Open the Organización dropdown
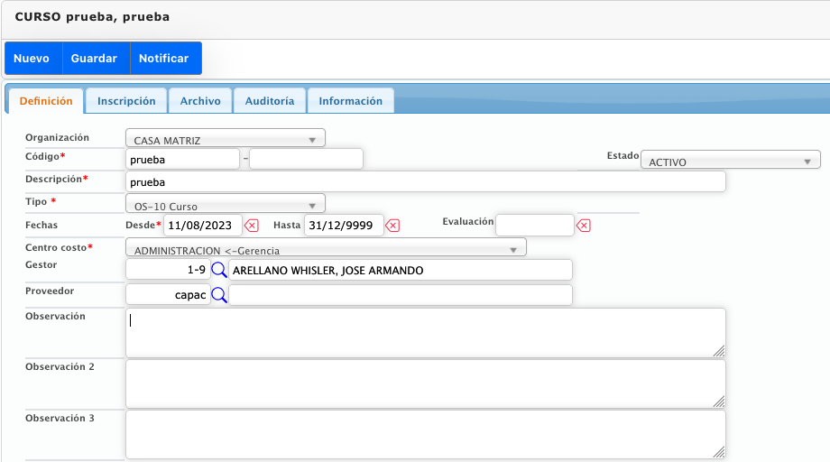830x462 pixels. pos(225,140)
